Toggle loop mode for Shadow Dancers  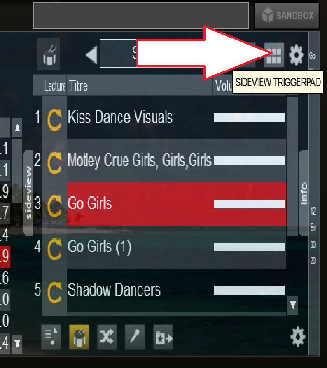pyautogui.click(x=54, y=292)
